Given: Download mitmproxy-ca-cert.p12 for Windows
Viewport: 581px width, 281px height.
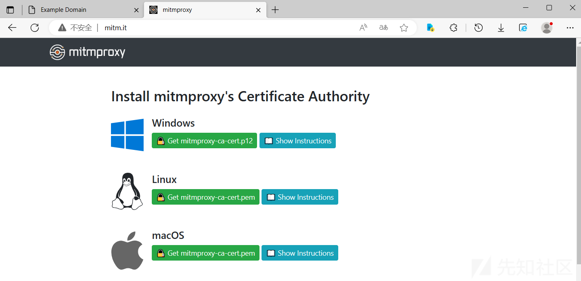Looking at the screenshot, I should point(204,141).
